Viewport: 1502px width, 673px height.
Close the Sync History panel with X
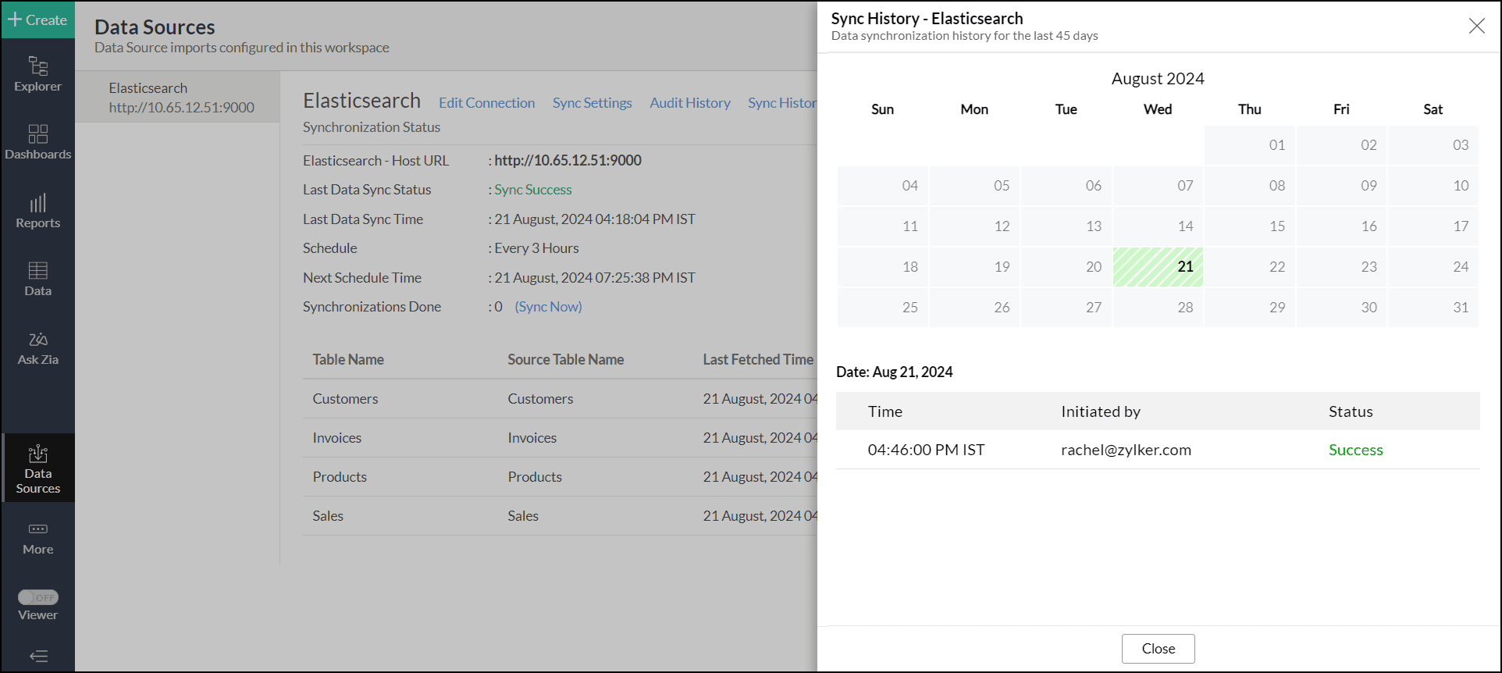(1476, 26)
